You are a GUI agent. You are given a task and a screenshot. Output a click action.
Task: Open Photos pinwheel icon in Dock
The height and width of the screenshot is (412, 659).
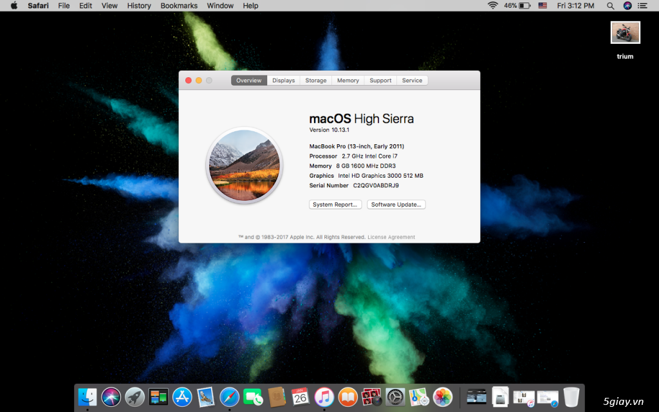(x=442, y=397)
